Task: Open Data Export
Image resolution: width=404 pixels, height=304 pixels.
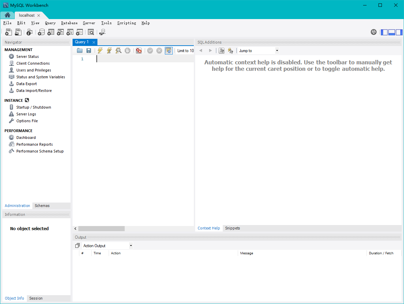Action: coord(26,84)
